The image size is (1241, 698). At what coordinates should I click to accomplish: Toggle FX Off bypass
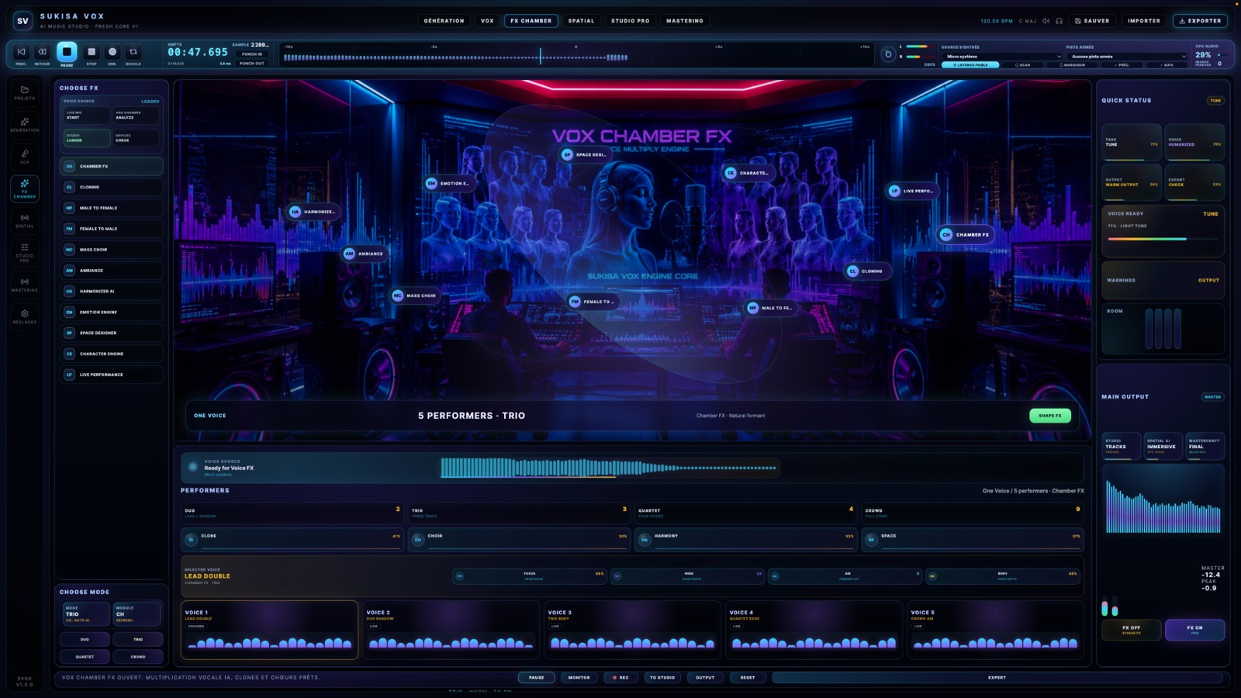(1131, 629)
